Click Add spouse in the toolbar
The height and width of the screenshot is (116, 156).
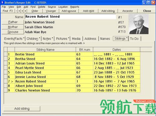point(69,11)
